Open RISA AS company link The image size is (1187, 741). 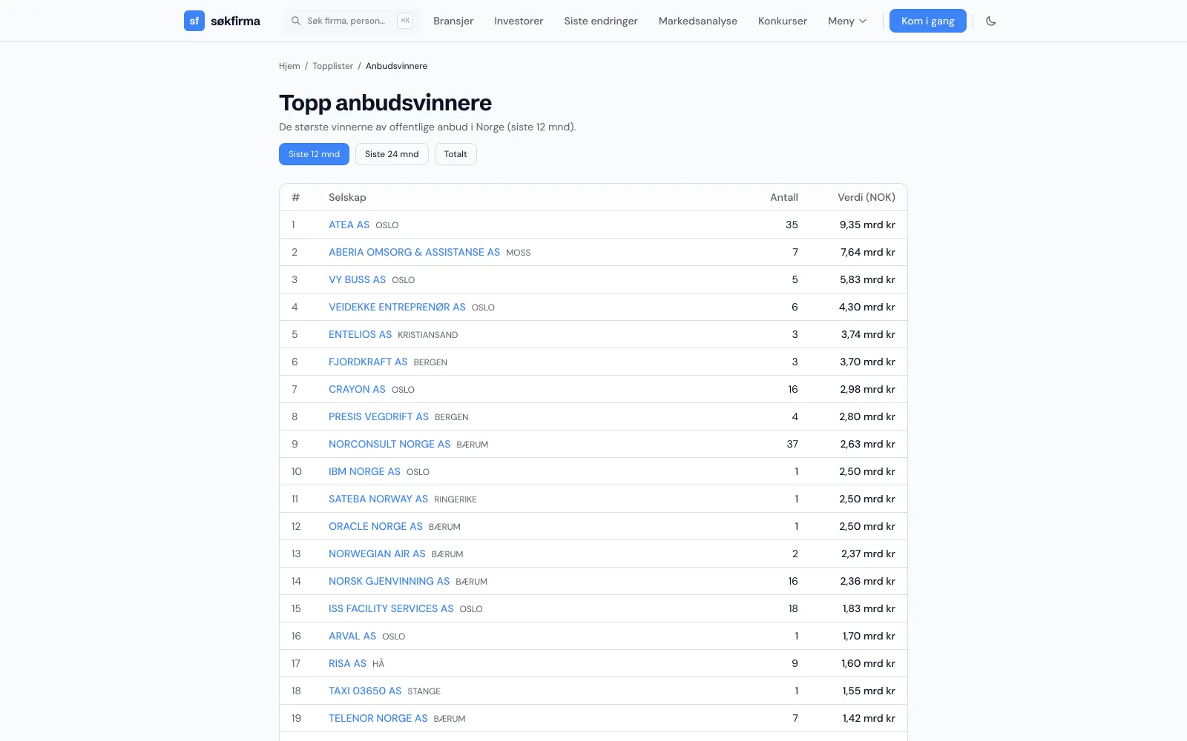347,663
